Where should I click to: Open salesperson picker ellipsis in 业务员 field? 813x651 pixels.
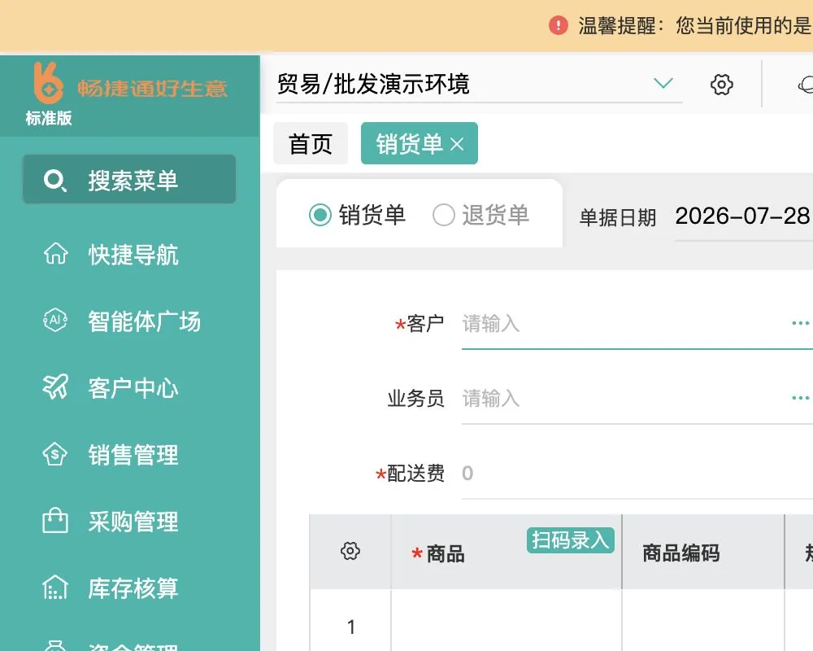click(801, 398)
